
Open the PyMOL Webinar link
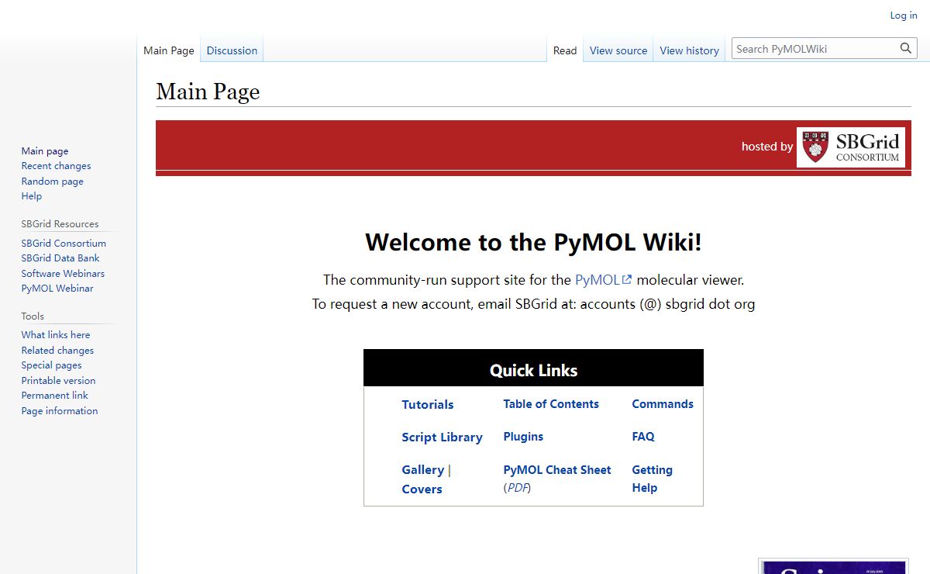coord(57,289)
